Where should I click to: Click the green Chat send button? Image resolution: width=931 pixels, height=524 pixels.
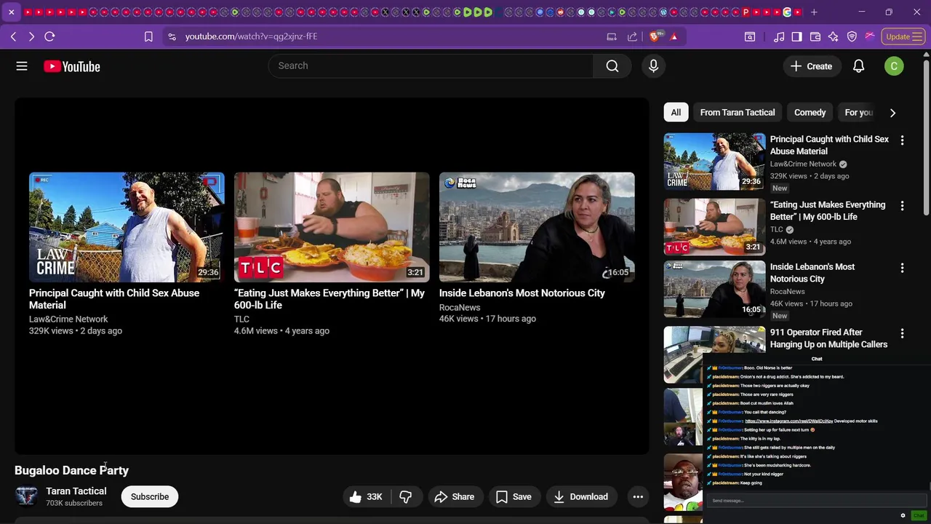click(x=919, y=515)
